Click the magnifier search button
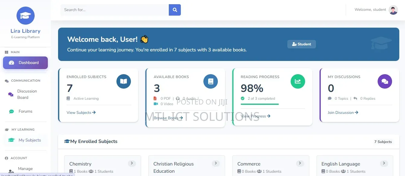Image resolution: width=405 pixels, height=176 pixels. click(x=175, y=10)
